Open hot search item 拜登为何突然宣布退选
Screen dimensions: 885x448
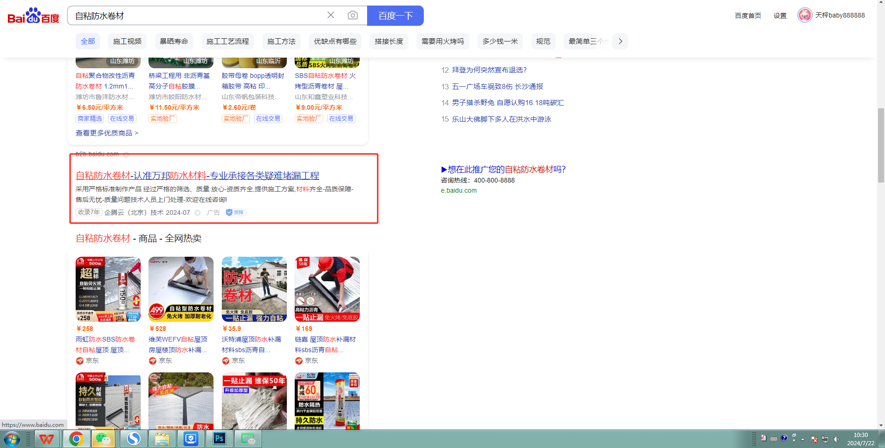tap(489, 70)
